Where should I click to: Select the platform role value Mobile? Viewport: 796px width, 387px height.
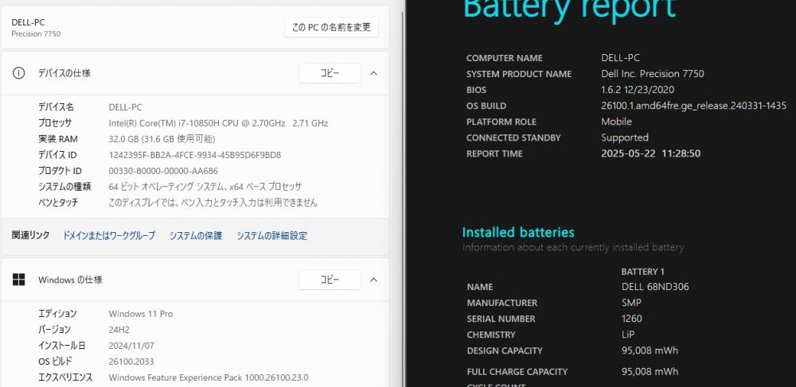[x=616, y=122]
